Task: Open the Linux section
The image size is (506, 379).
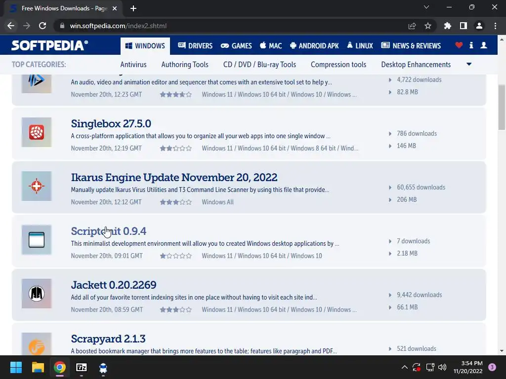Action: [x=360, y=46]
